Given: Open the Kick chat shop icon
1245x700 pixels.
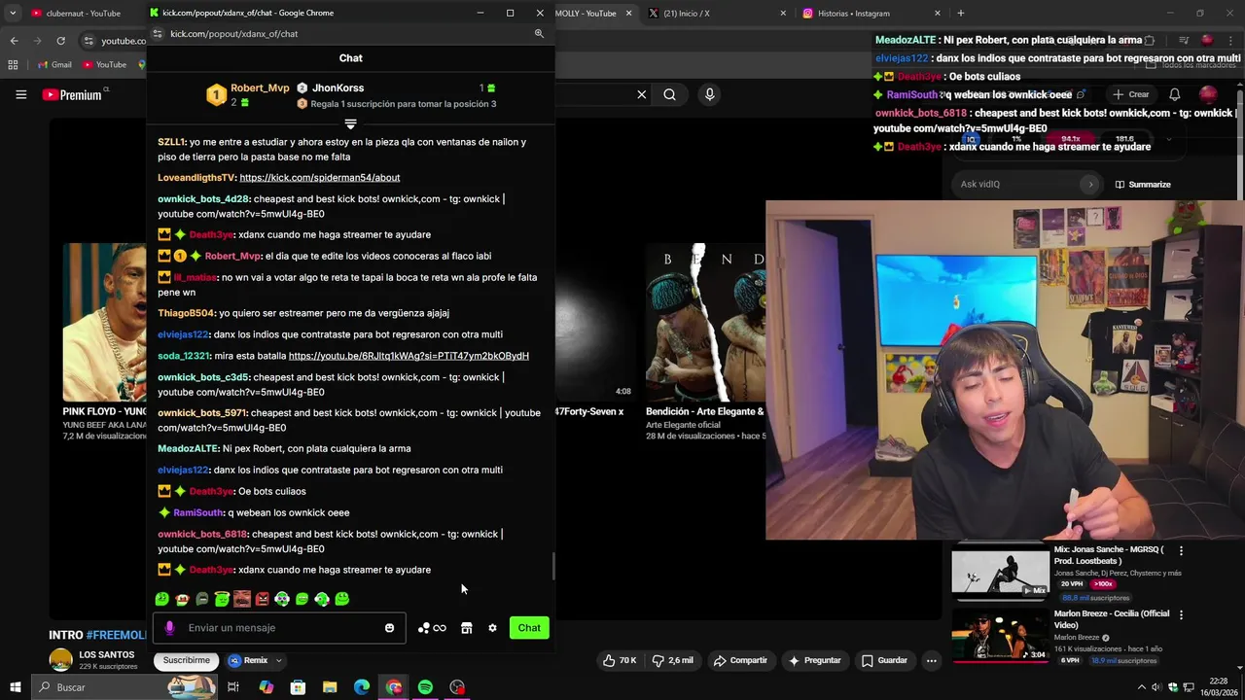Looking at the screenshot, I should [466, 628].
